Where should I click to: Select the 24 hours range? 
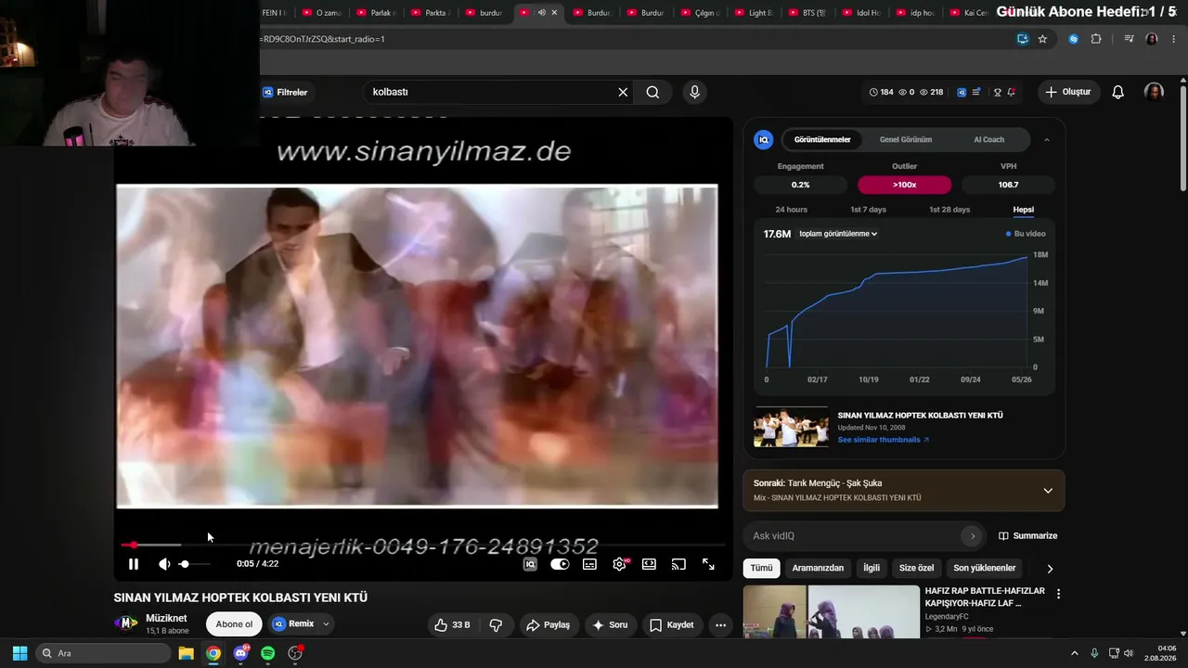coord(792,210)
